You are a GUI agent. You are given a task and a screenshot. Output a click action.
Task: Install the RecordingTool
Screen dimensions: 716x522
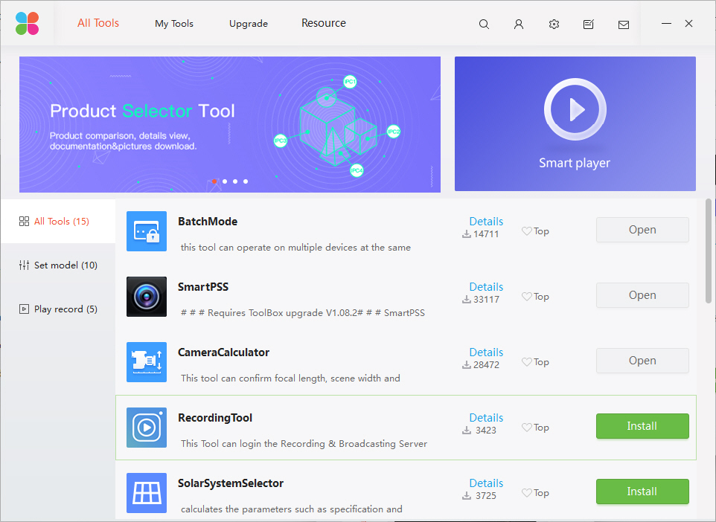[x=642, y=426]
